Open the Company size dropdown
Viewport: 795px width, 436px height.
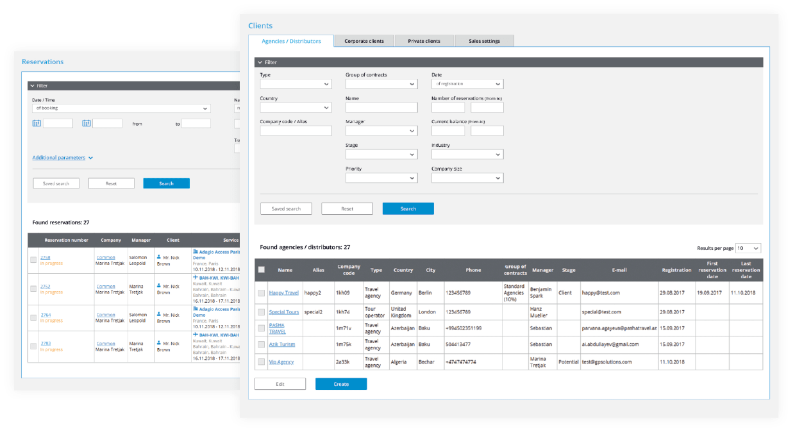[467, 178]
